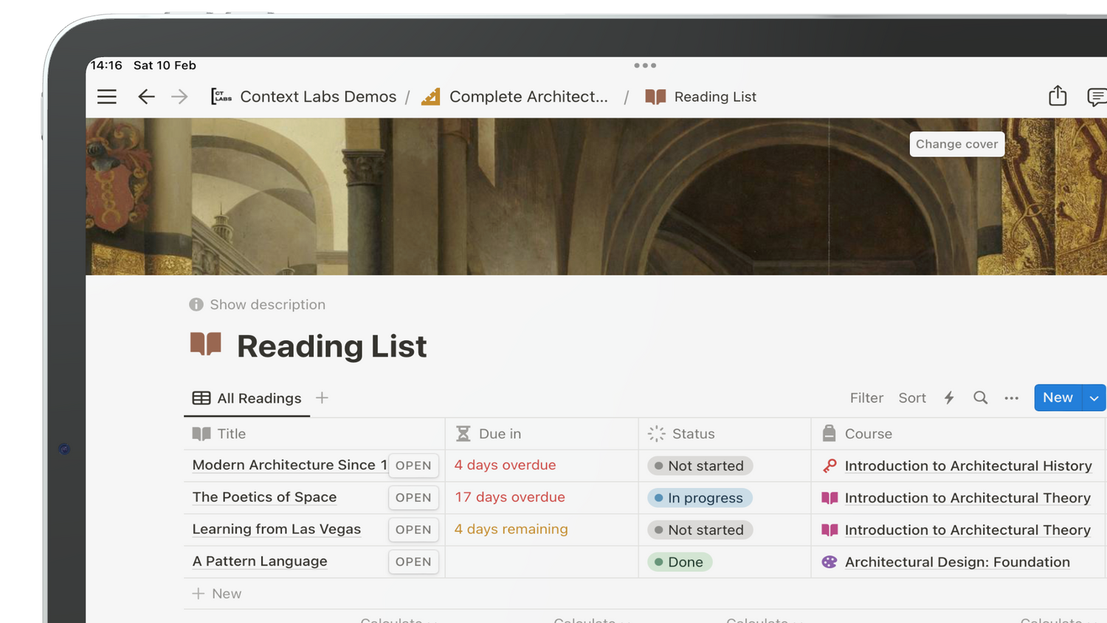Viewport: 1107px width, 623px height.
Task: Open Context Labs Demos breadcrumb
Action: point(317,97)
